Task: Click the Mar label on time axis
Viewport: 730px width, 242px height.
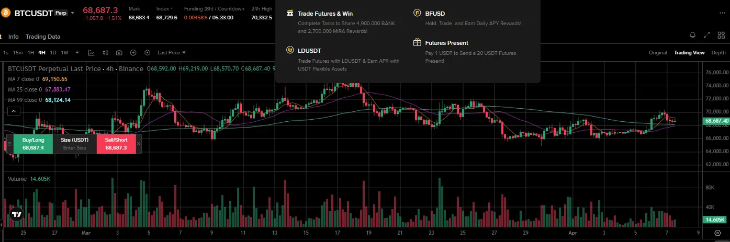Action: 86,232
